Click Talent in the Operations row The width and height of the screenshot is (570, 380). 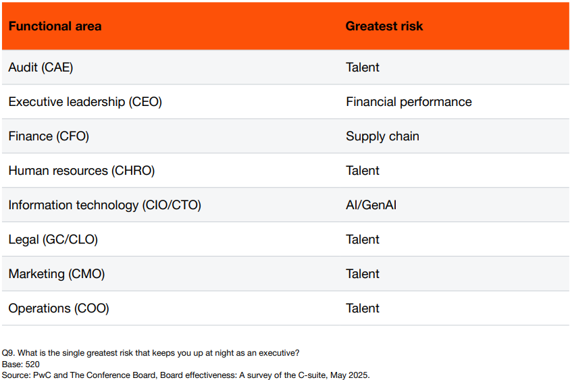[363, 308]
